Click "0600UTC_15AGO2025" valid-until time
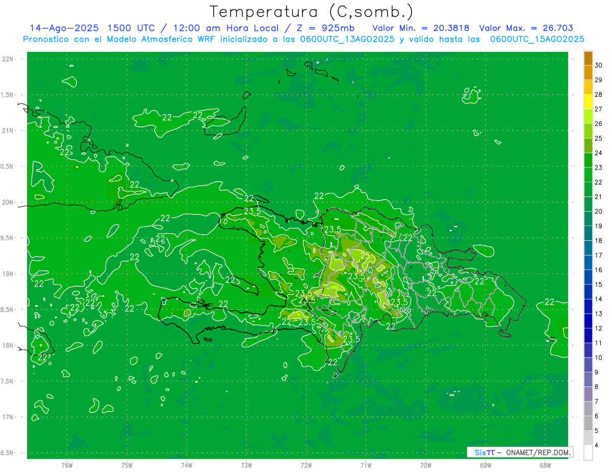Image resolution: width=612 pixels, height=472 pixels. (x=537, y=39)
